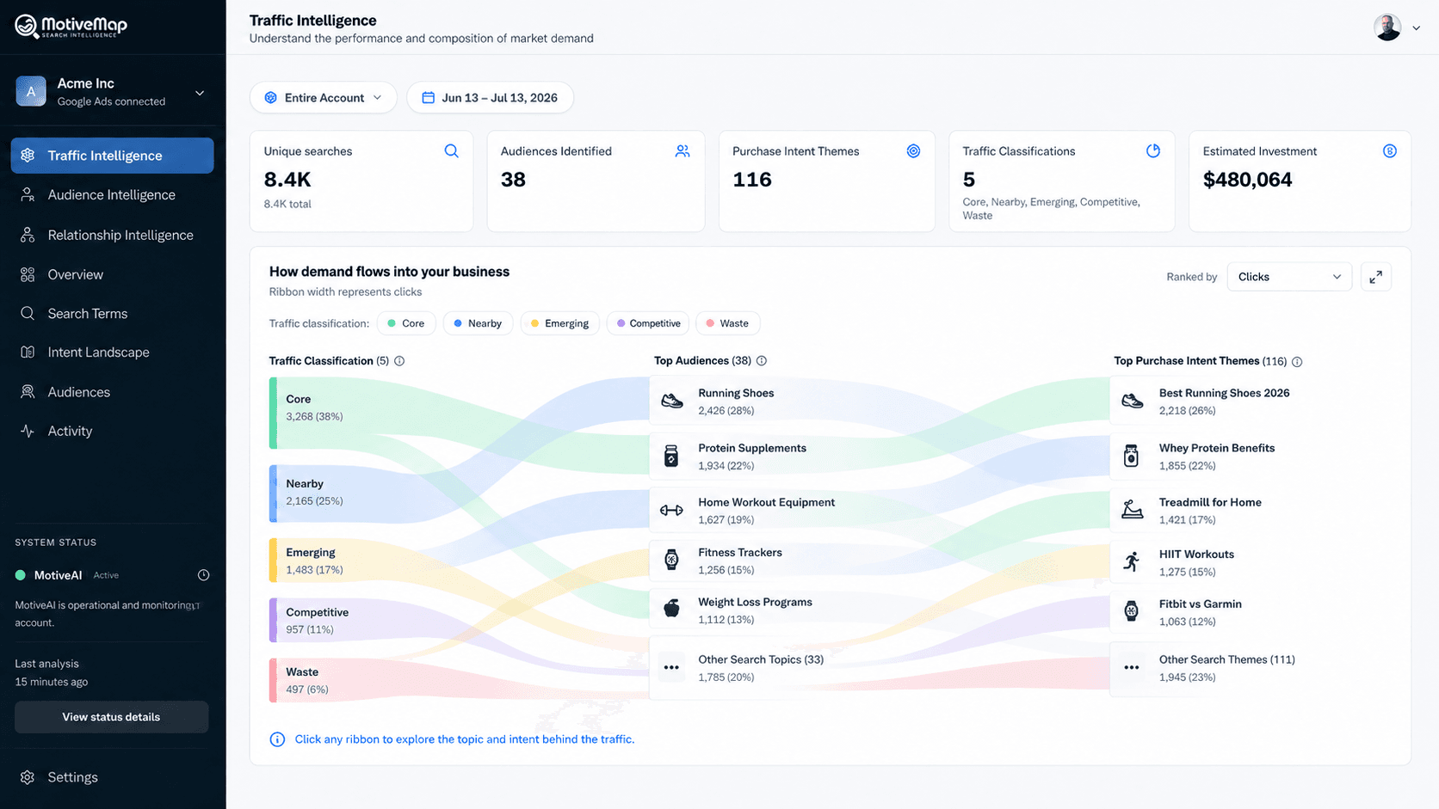
Task: Click the Treadmill for Home icon
Action: tap(1133, 511)
